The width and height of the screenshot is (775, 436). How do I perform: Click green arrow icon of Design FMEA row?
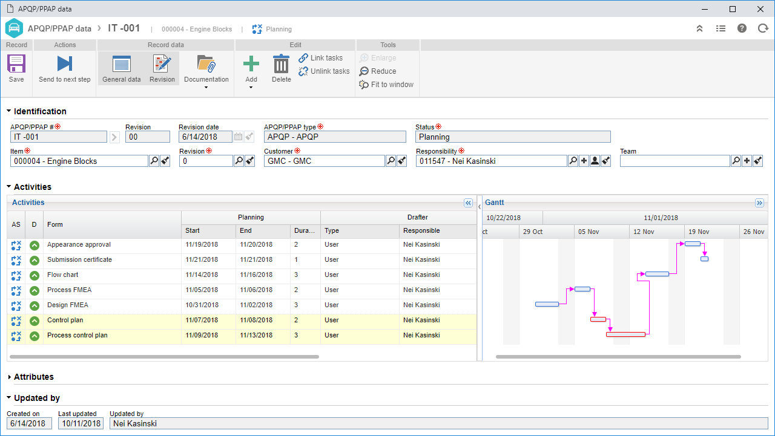35,305
